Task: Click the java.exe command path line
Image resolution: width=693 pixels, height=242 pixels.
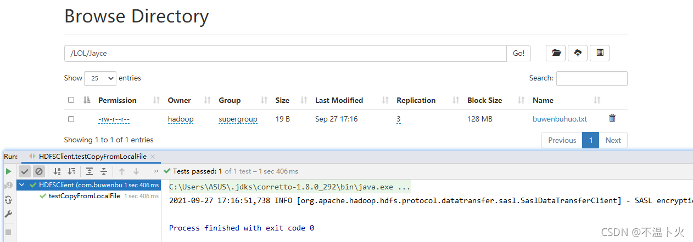Action: coord(289,187)
